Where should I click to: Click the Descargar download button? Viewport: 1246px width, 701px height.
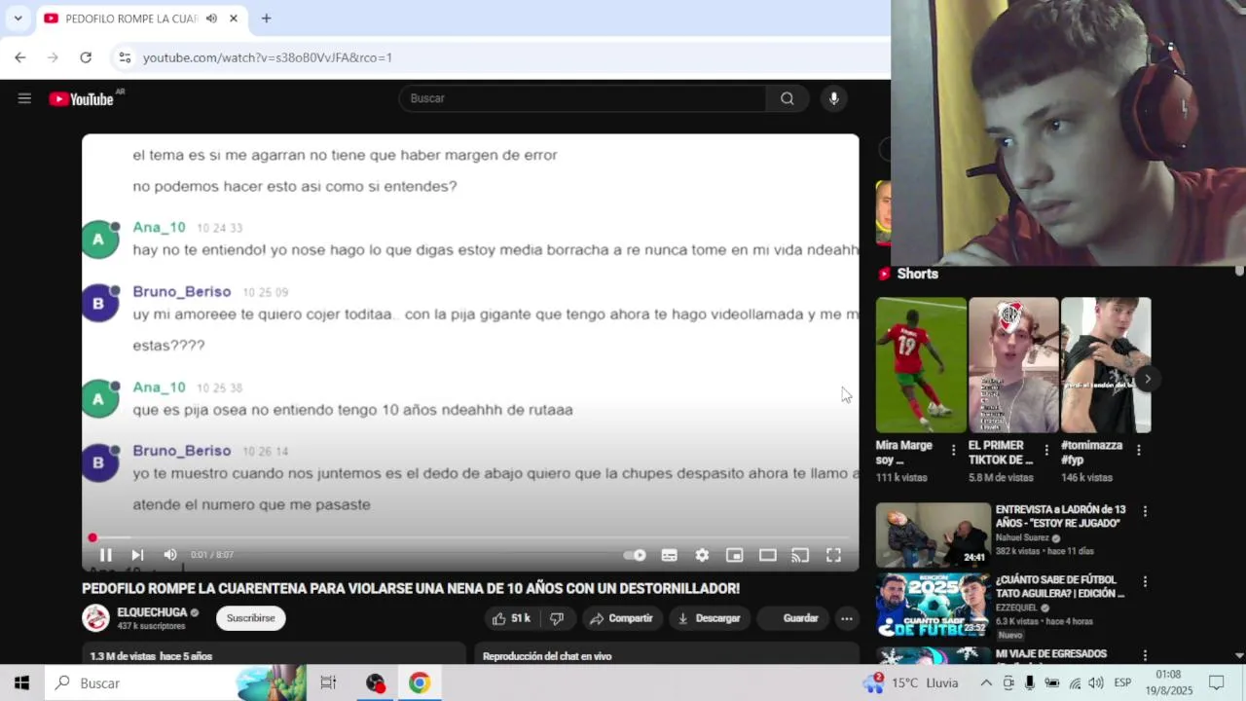coord(709,618)
